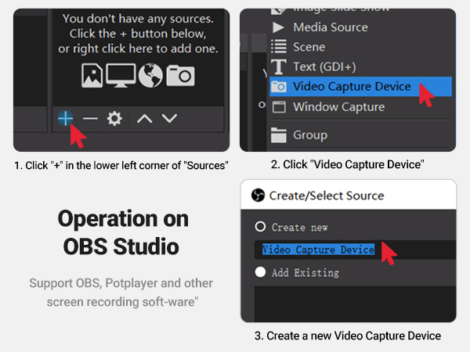Click the OBS logo in Create/Select Source title
470x352 pixels.
(x=258, y=196)
